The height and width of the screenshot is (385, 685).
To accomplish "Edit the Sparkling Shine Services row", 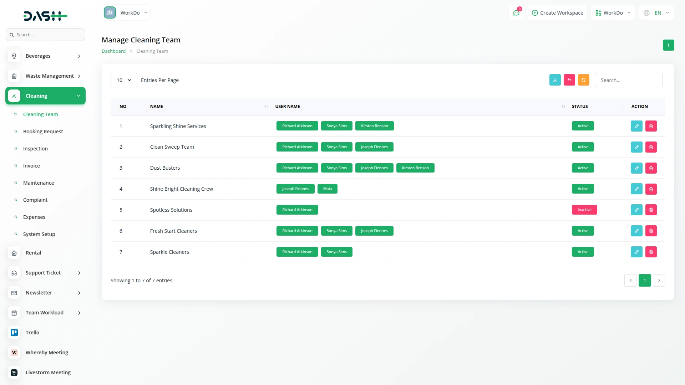I will 636,126.
